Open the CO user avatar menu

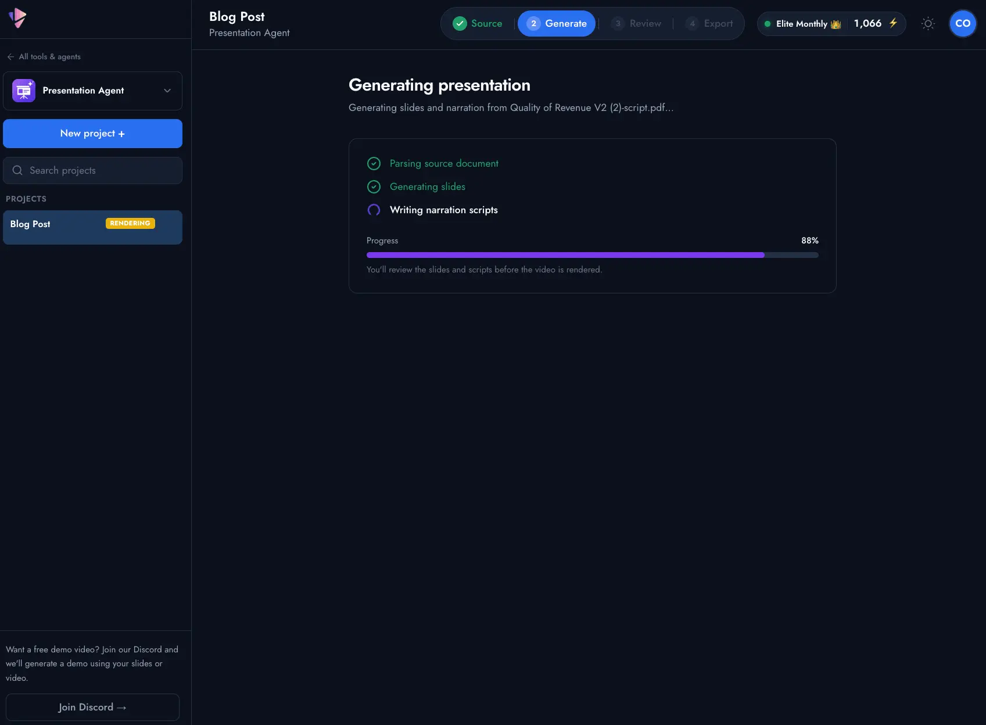963,23
